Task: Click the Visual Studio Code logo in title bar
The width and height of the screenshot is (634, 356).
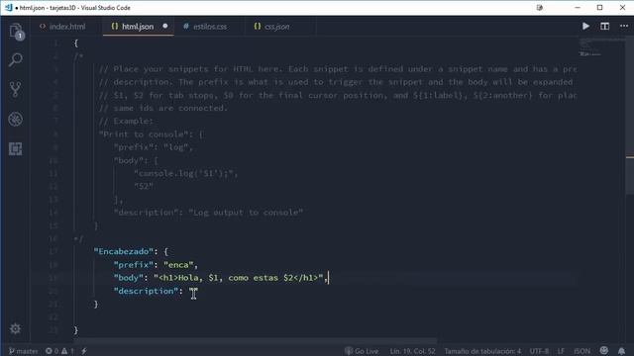Action: [x=8, y=8]
